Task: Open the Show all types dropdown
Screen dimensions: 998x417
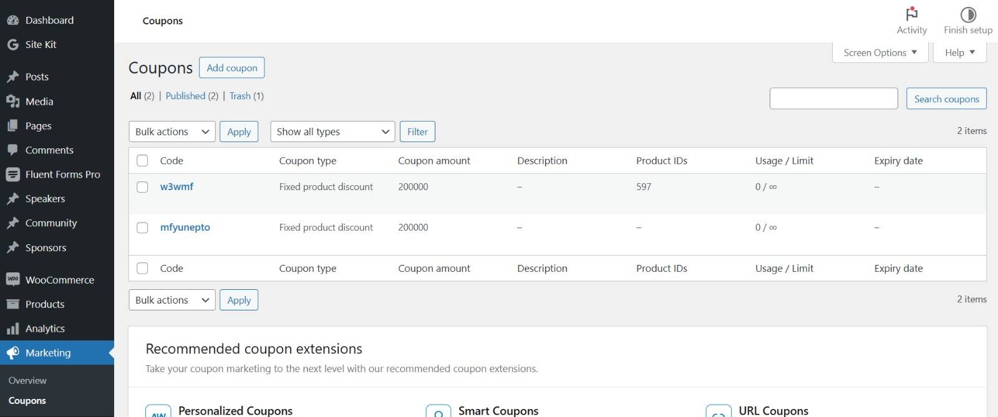Action: point(332,132)
